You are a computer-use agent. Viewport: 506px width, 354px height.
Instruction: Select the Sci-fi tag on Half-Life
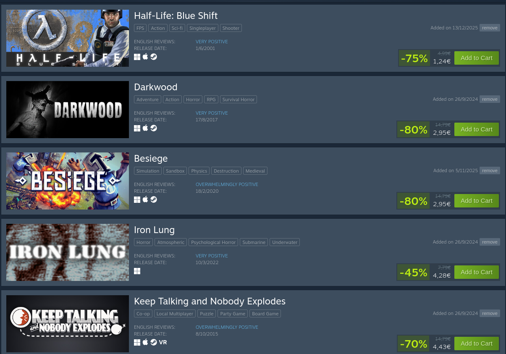177,28
